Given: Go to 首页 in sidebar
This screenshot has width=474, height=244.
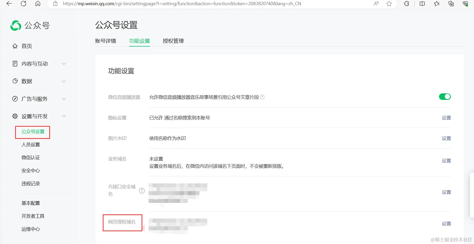Looking at the screenshot, I should point(27,46).
